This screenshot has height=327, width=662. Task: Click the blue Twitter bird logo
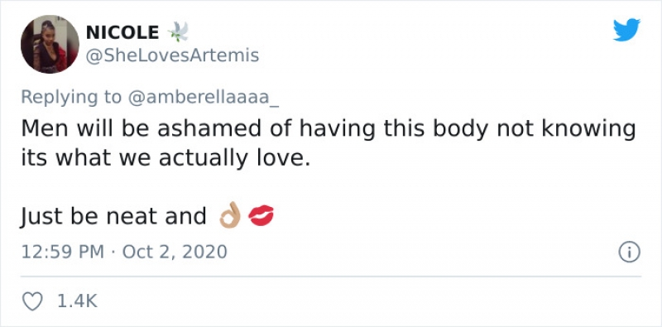coord(627,30)
